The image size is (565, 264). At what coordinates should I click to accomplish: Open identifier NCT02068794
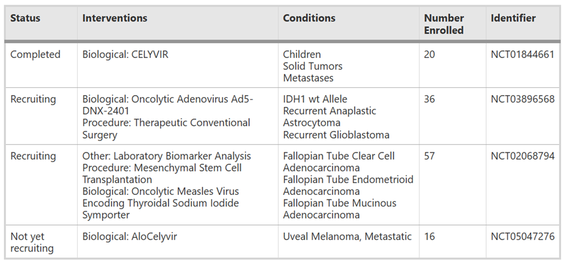523,156
